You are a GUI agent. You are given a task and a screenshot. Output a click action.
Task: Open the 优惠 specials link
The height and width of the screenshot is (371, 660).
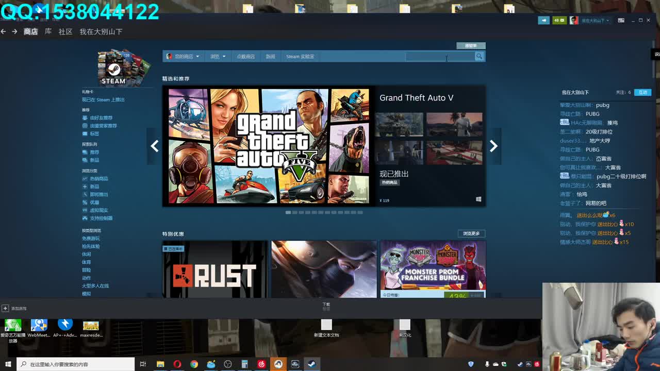94,203
